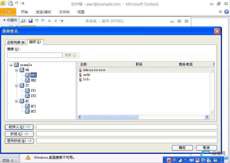The height and width of the screenshot is (163, 230).
Task: Click the Outlook send/receive icon in the main title bar
Action: tap(10, 3)
